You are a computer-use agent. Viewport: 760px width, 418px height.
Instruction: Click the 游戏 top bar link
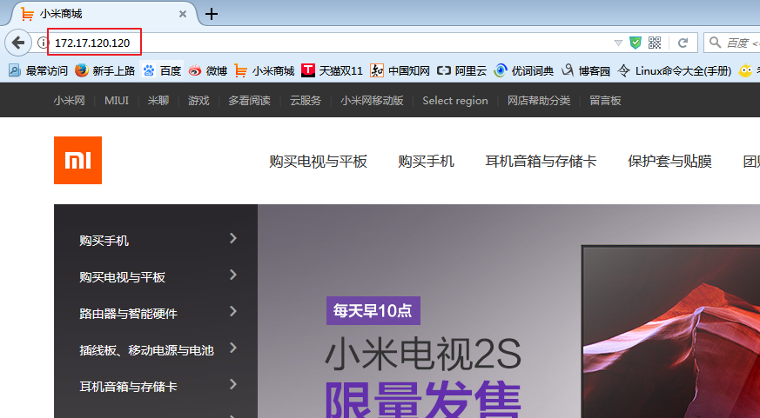(x=198, y=101)
